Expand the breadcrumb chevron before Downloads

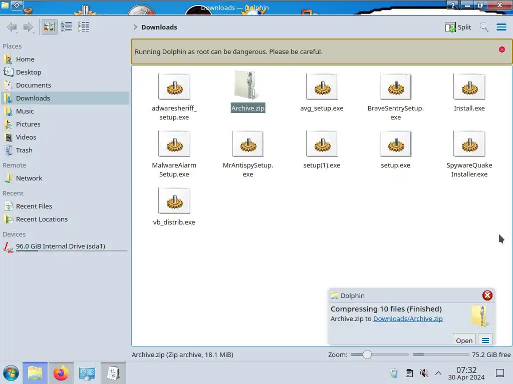(x=135, y=27)
